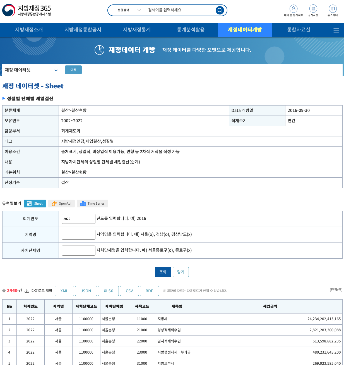The height and width of the screenshot is (365, 344).
Task: Click the 회계연도 input field
Action: [78, 219]
